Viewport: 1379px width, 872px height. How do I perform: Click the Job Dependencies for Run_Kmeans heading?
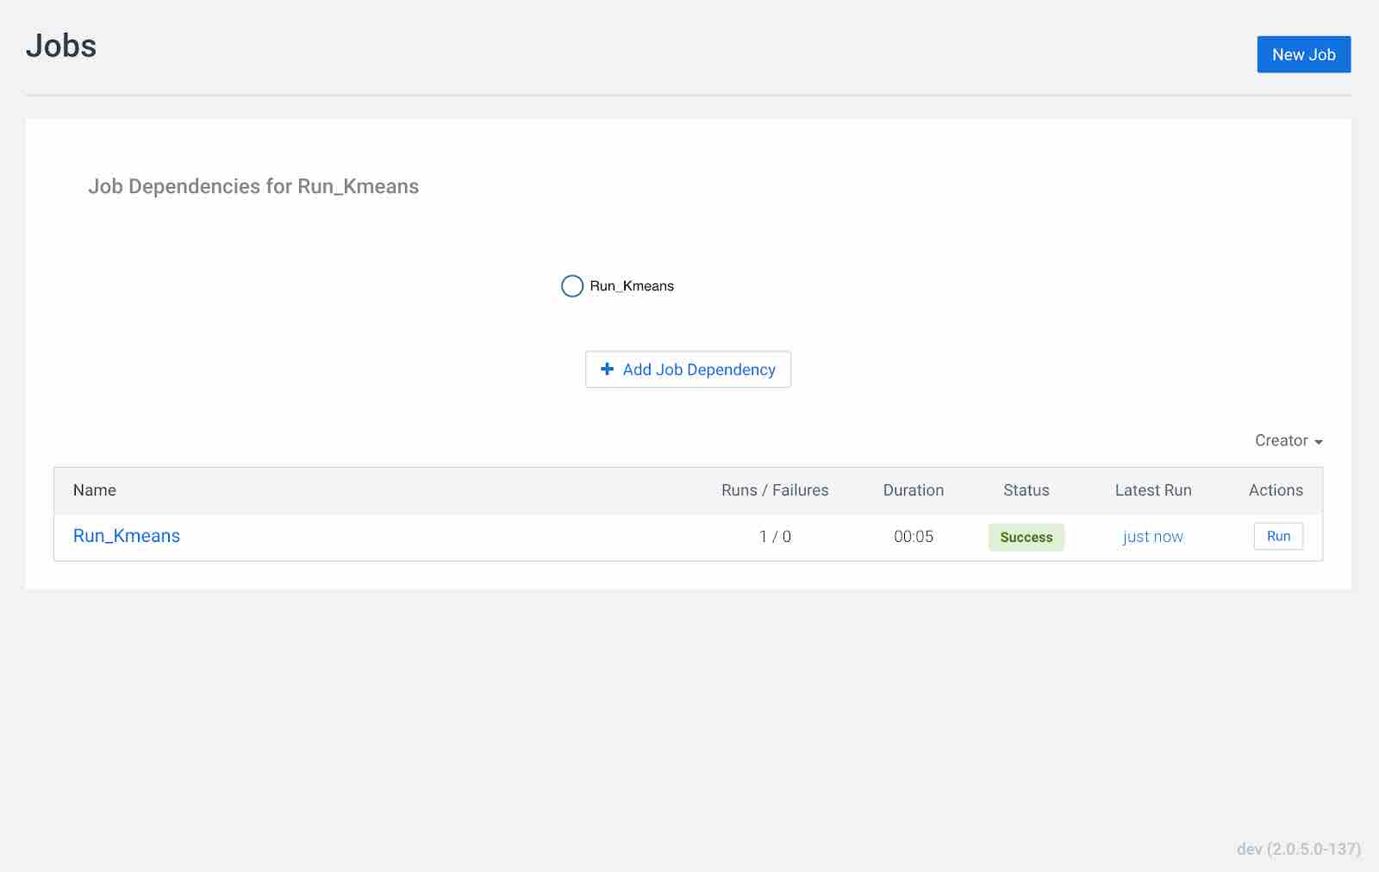coord(253,187)
